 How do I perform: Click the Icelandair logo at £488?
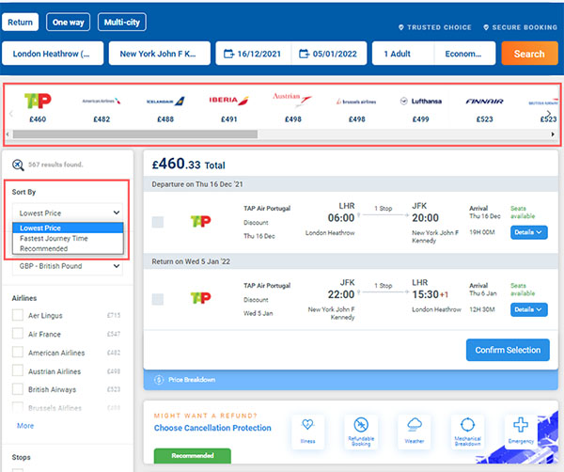click(x=165, y=100)
